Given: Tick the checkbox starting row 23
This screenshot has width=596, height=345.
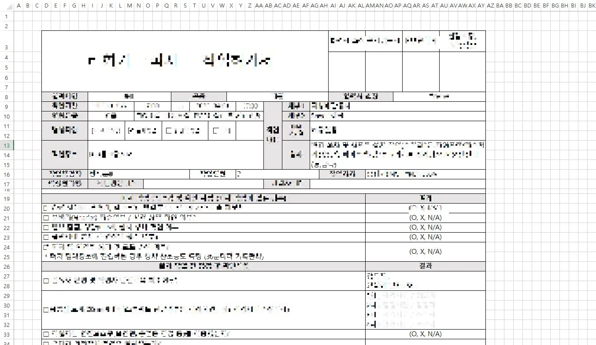Looking at the screenshot, I should click(45, 237).
